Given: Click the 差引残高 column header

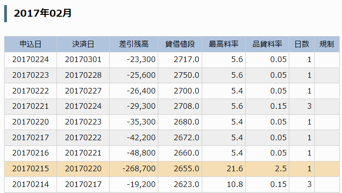Looking at the screenshot, I should (x=134, y=44).
